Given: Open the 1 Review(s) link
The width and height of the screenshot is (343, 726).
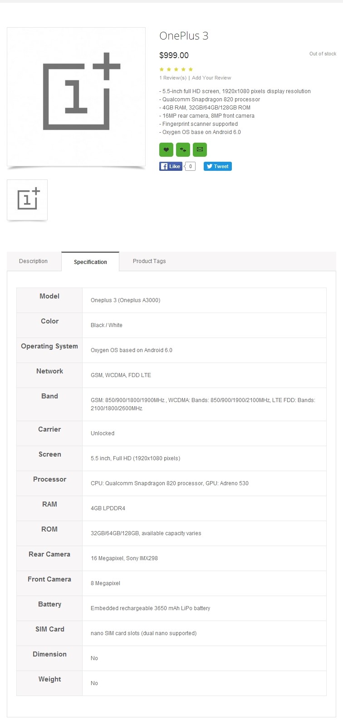Looking at the screenshot, I should 173,78.
